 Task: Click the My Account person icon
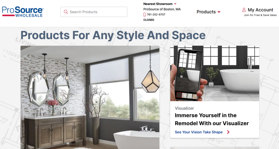(244, 10)
